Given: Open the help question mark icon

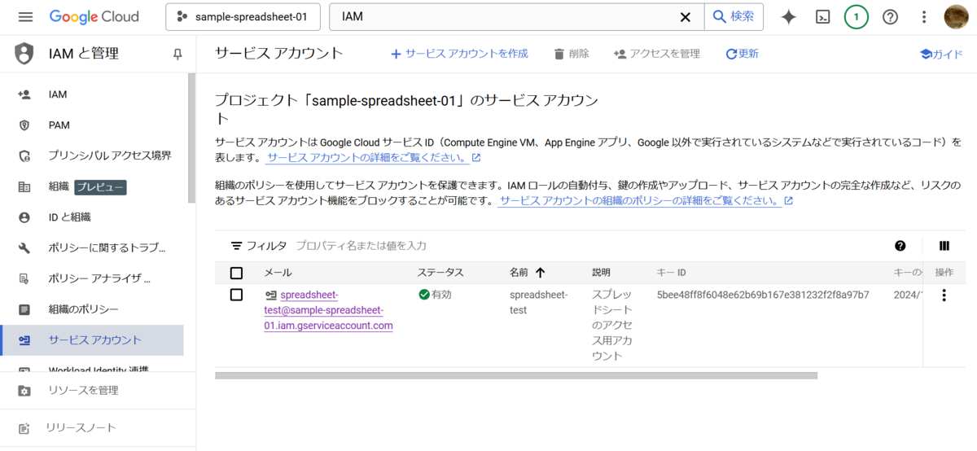Looking at the screenshot, I should click(891, 17).
